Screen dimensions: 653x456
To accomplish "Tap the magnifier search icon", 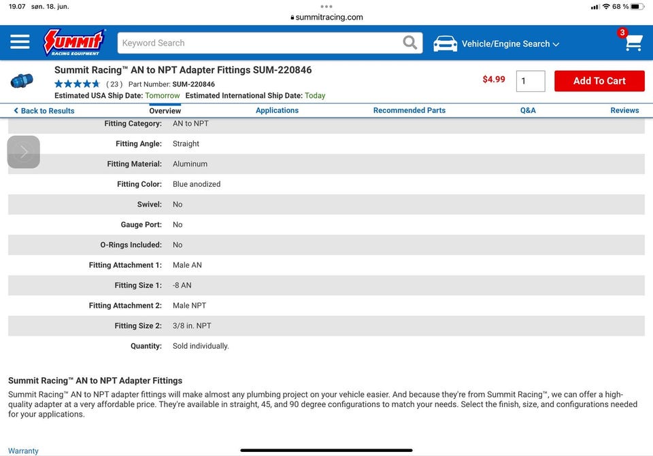I will point(409,42).
